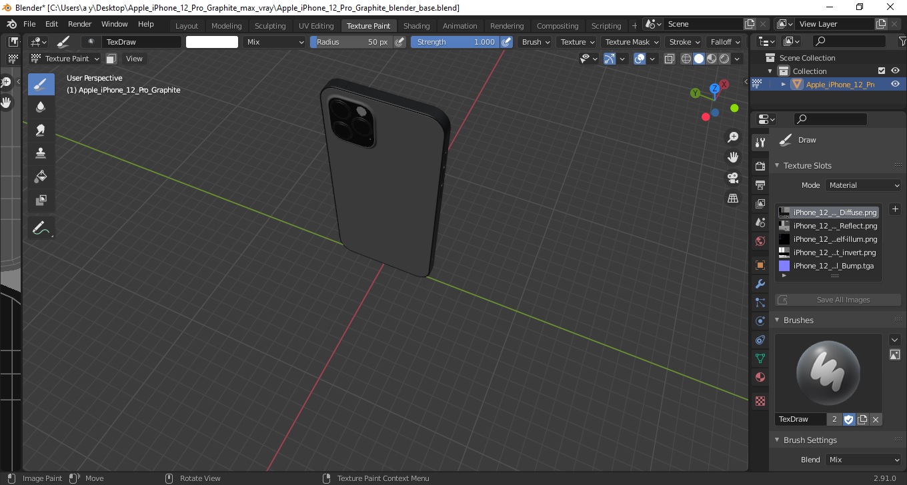This screenshot has width=907, height=485.
Task: Select the Annotate tool
Action: point(41,228)
